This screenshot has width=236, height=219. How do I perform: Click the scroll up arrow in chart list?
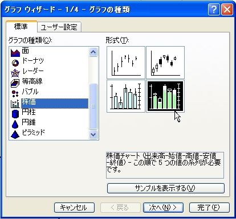click(93, 52)
